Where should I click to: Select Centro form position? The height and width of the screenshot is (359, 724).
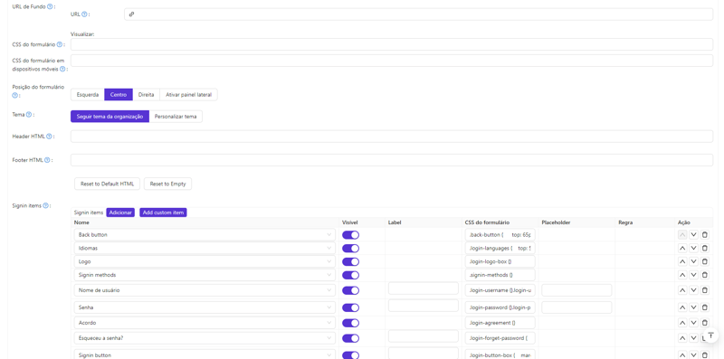click(x=119, y=95)
